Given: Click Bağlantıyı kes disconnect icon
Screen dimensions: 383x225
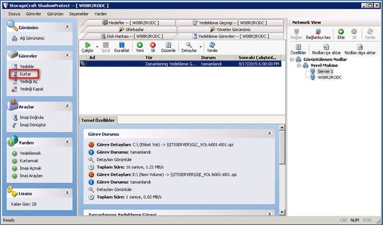Looking at the screenshot, I should coord(318,32).
